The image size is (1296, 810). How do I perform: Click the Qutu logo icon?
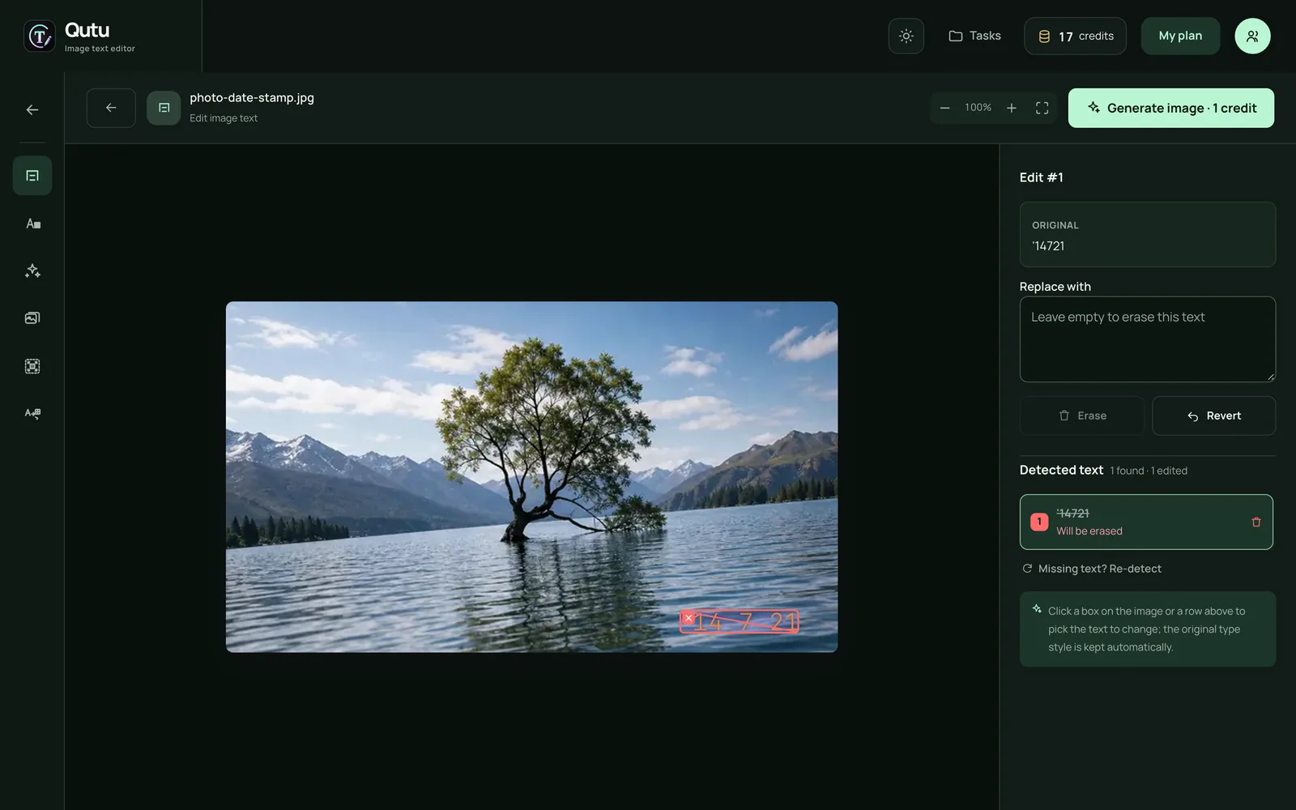40,36
